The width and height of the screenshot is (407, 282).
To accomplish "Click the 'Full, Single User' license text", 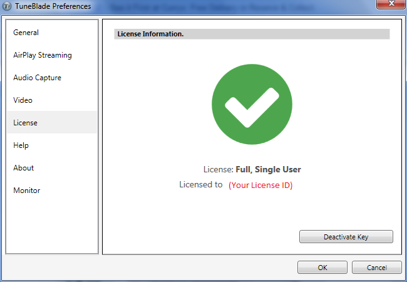I will [268, 170].
